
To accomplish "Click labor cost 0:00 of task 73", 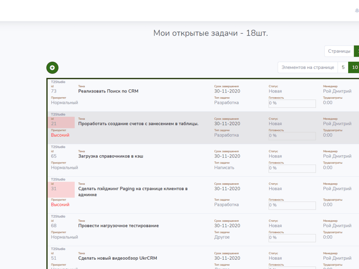I will tap(328, 103).
